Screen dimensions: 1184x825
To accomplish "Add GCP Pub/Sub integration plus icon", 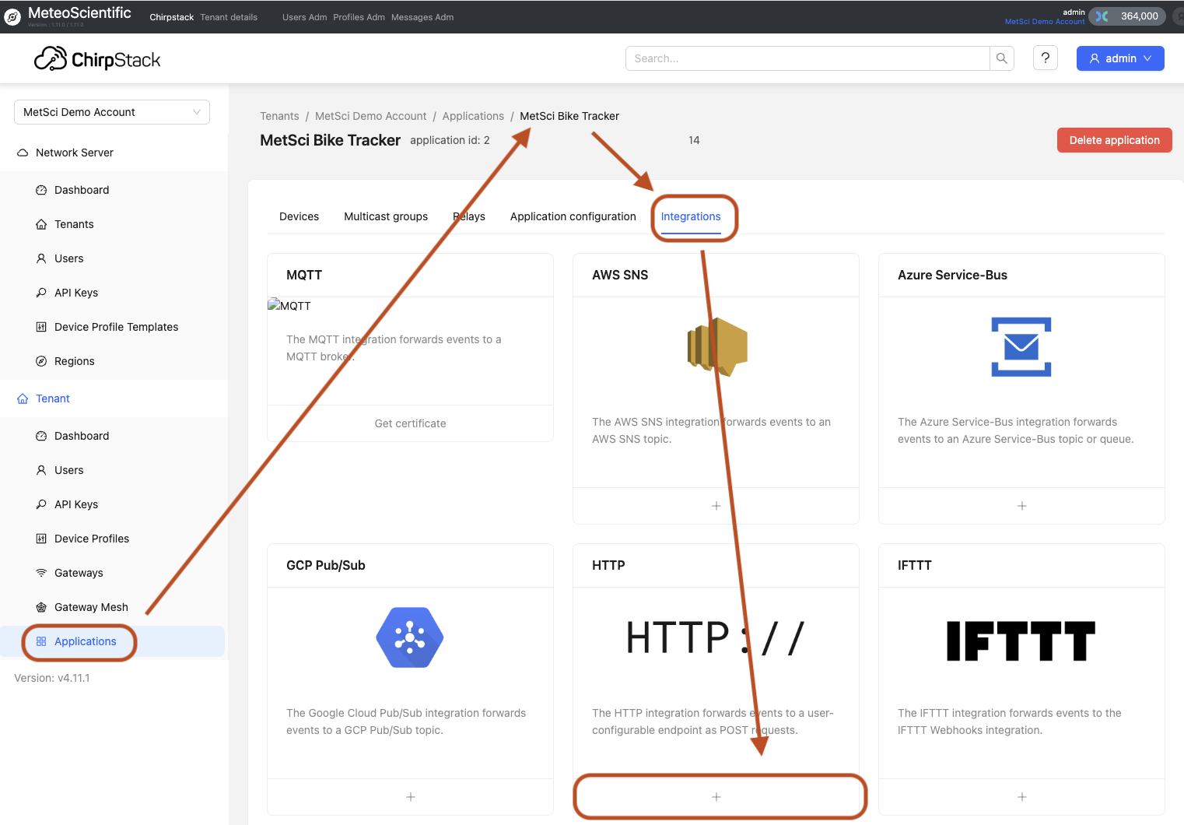I will tap(410, 797).
